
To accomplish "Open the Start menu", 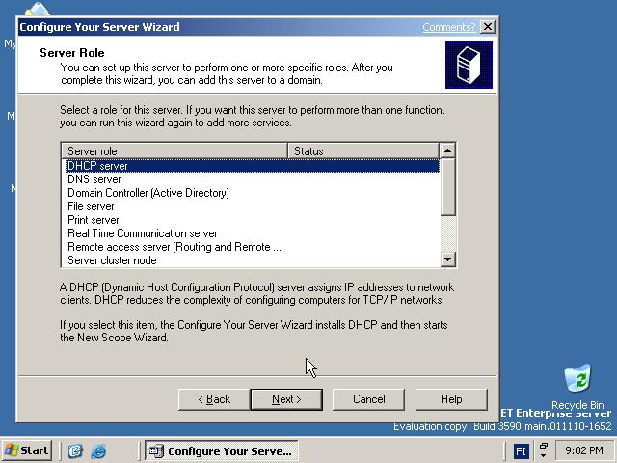I will coord(27,450).
